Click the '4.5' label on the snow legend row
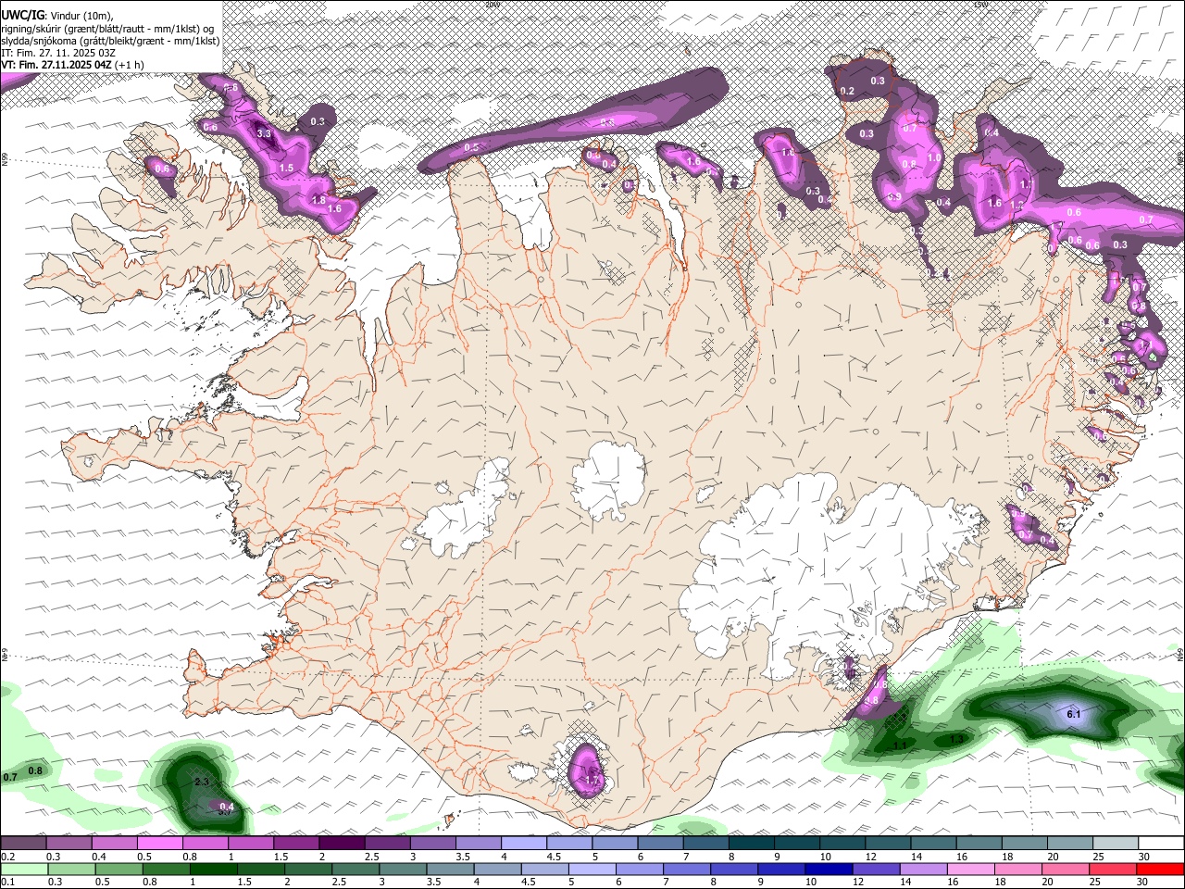Screen dimensions: 1185x889 pos(554,857)
